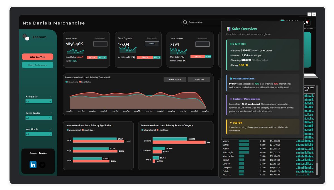
Task: Click the yellow star next to Rating 3.50
Action: tap(247, 65)
